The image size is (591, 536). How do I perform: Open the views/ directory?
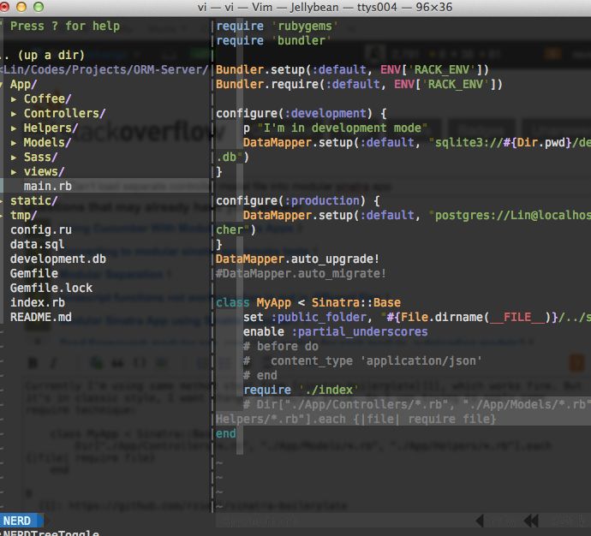point(44,172)
